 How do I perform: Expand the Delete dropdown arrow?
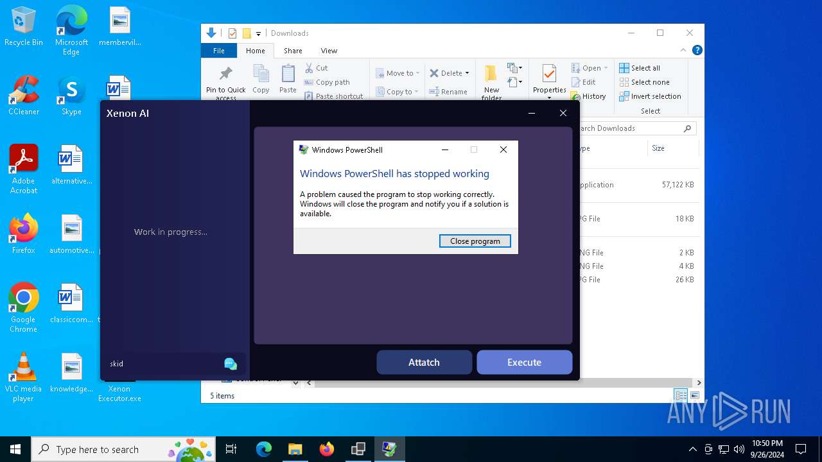coord(467,73)
